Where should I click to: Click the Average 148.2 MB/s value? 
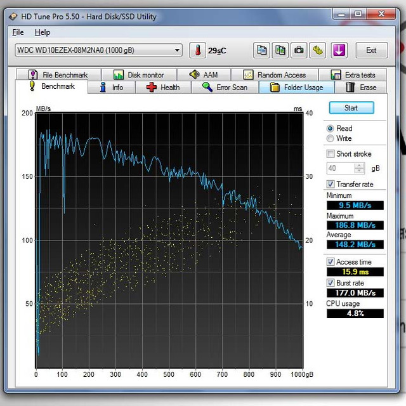[x=355, y=244]
